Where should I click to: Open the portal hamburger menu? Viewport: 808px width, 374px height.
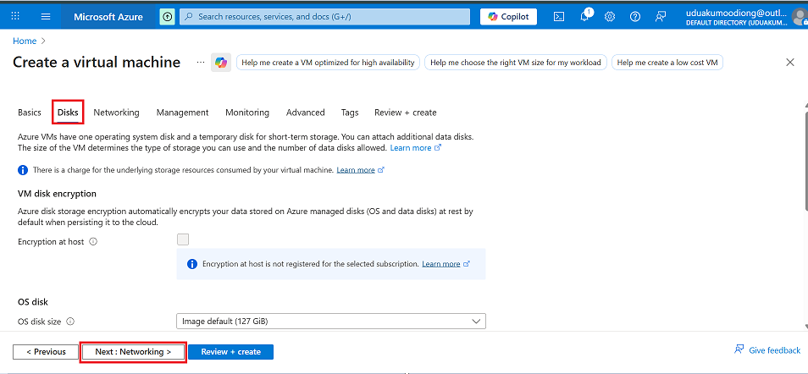[46, 16]
